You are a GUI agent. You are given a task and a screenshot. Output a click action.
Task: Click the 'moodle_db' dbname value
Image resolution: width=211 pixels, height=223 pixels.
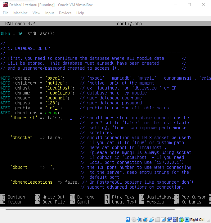pyautogui.click(x=59, y=93)
